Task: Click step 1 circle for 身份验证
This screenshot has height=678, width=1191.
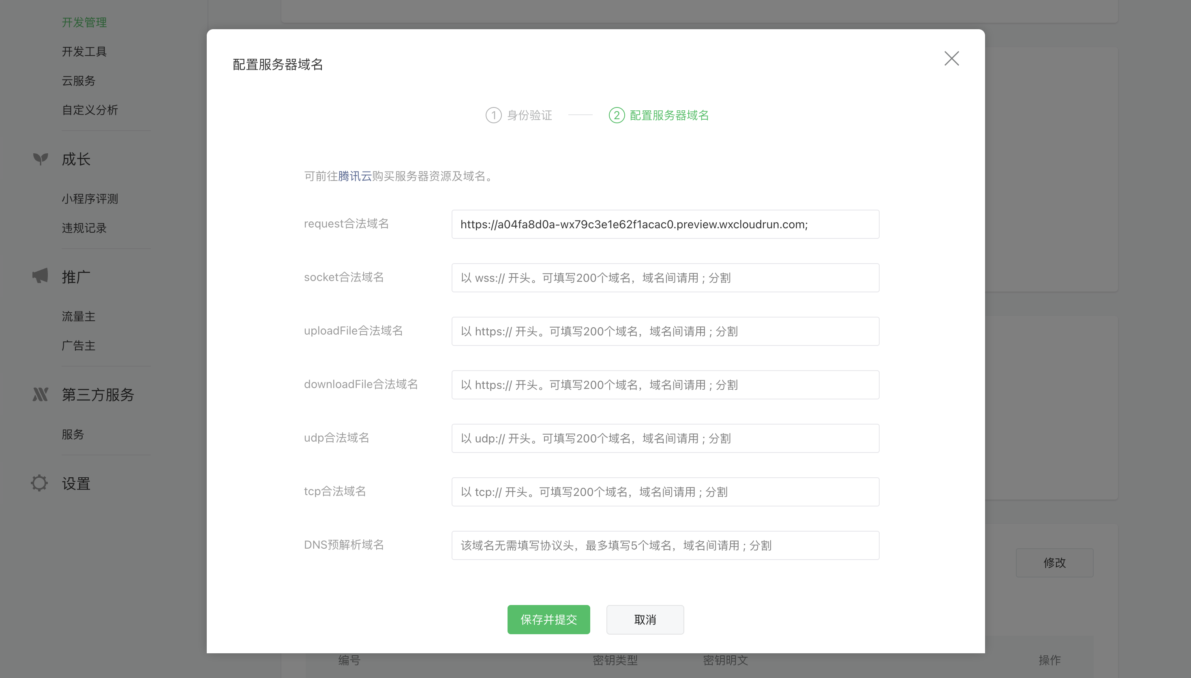Action: pos(493,115)
